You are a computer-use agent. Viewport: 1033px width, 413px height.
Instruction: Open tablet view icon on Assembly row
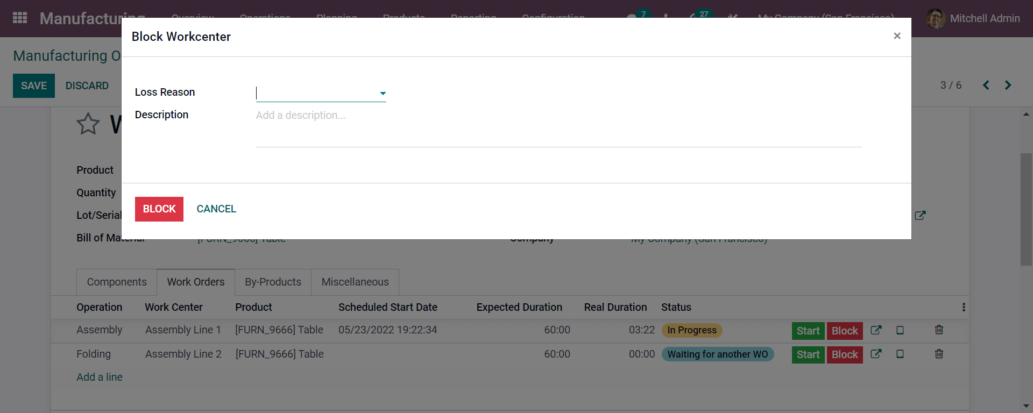[x=900, y=330]
